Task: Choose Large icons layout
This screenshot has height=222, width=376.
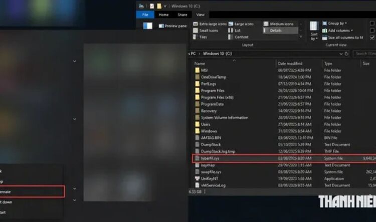Action: 241,24
